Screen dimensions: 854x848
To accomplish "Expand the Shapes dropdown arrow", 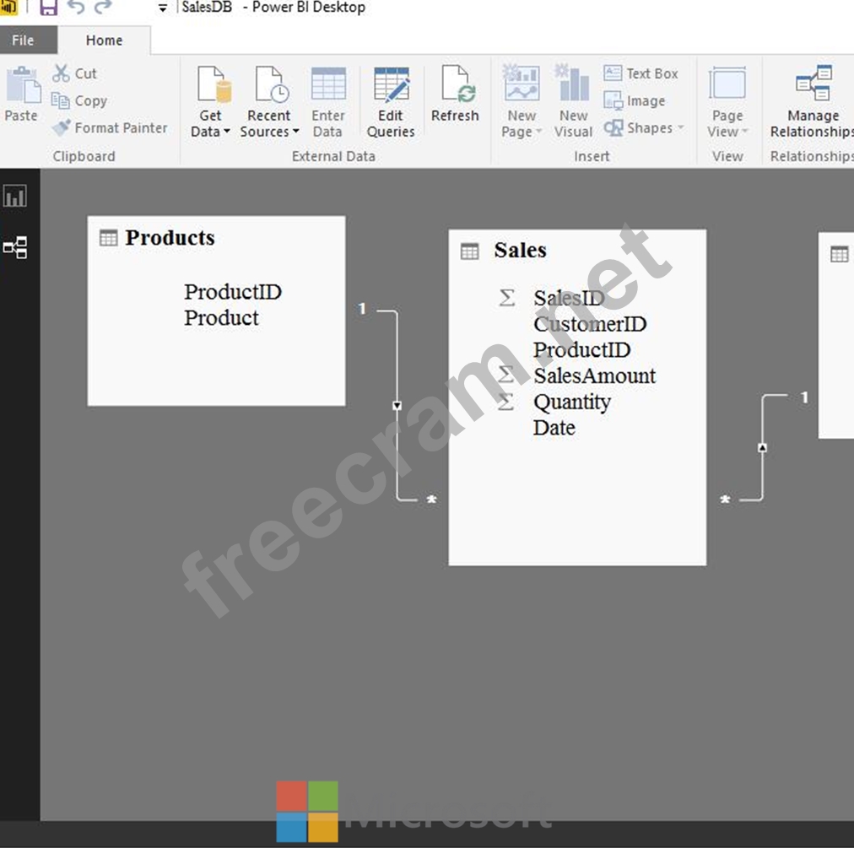I will pos(681,128).
